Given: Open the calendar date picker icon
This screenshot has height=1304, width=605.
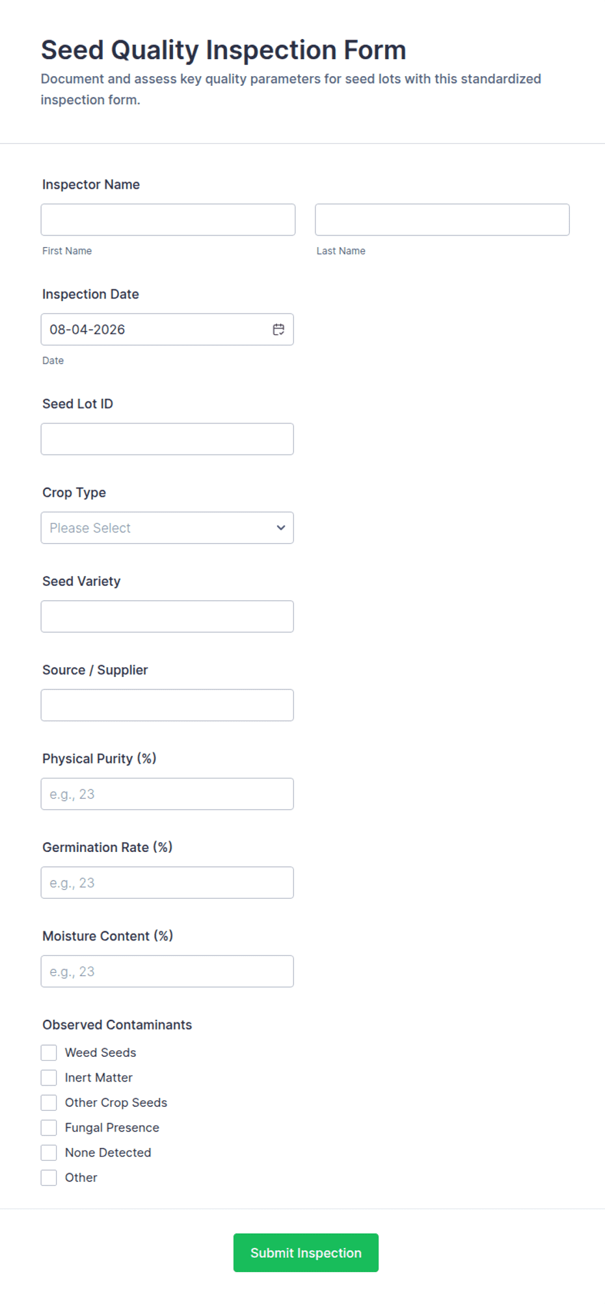Looking at the screenshot, I should click(x=278, y=330).
